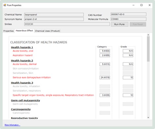Click the vertical scrollbar thumb
This screenshot has height=129, width=155.
click(148, 49)
